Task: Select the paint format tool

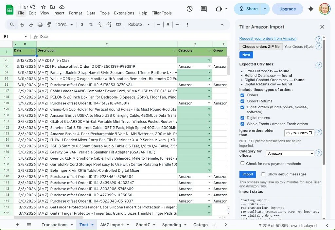Action: (49, 25)
